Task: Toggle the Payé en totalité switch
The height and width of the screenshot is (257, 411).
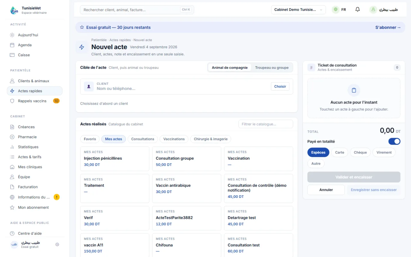Action: click(394, 141)
